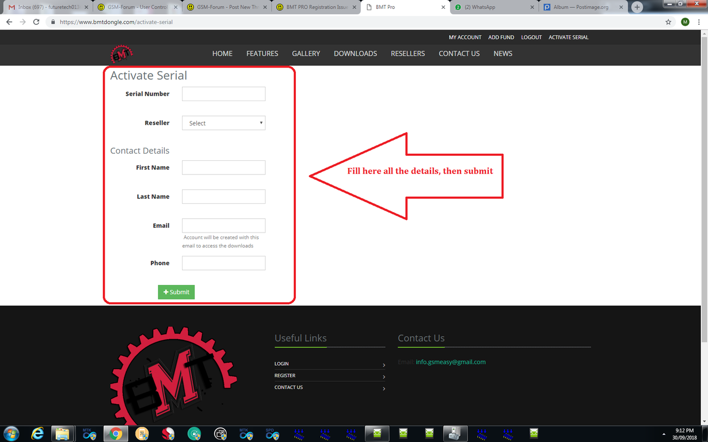The width and height of the screenshot is (708, 442).
Task: Click the info.gsmeasy@gmail.com email link
Action: pos(451,362)
